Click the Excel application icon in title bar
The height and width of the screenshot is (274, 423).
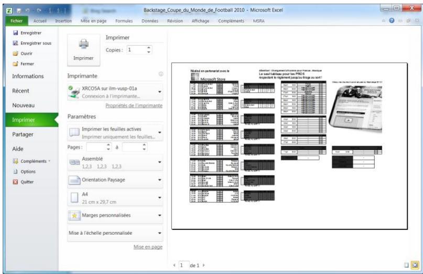[x=9, y=10]
